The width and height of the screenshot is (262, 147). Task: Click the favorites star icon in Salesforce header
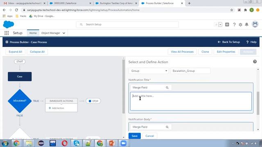tap(216, 24)
